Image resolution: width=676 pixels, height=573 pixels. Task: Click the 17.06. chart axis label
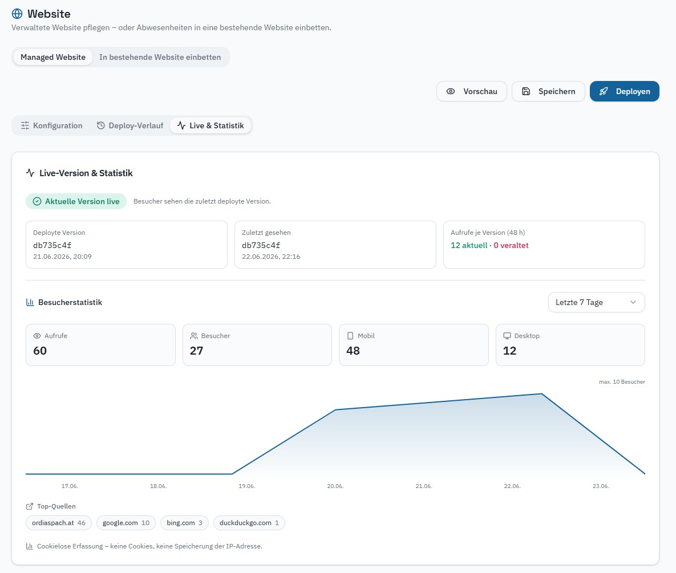[x=70, y=486]
